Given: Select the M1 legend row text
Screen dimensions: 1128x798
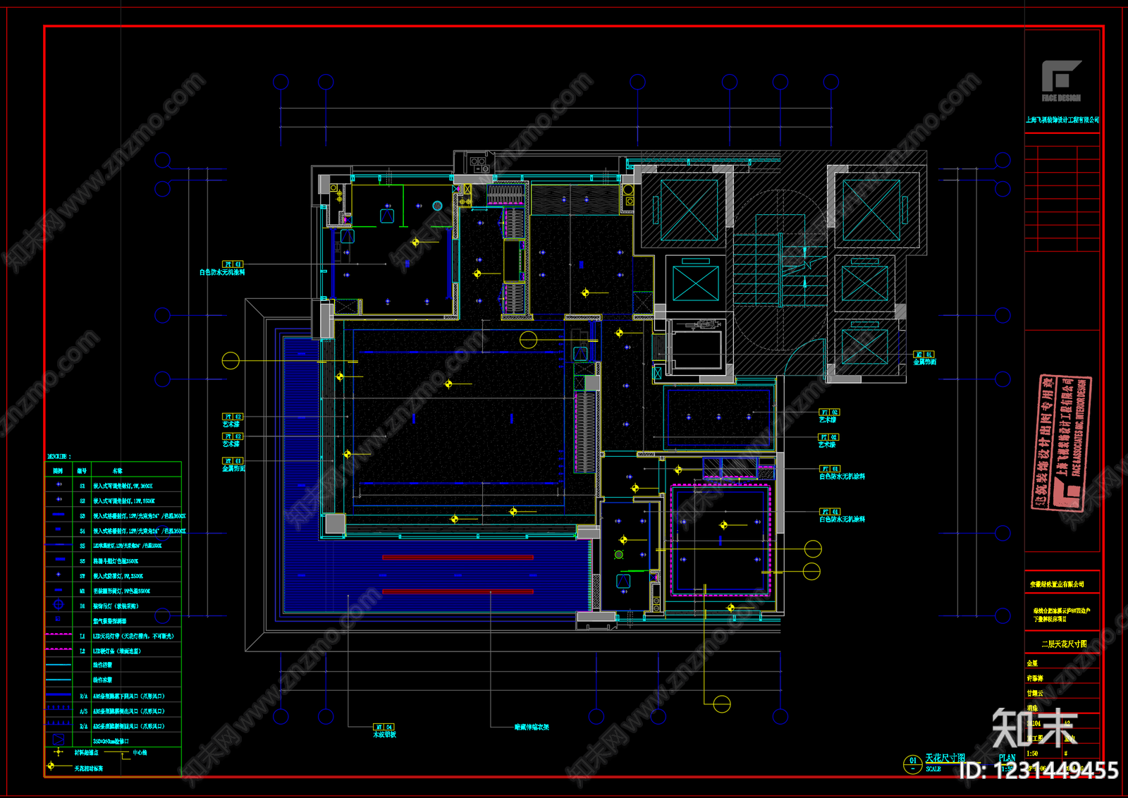Looking at the screenshot, I should (x=121, y=591).
